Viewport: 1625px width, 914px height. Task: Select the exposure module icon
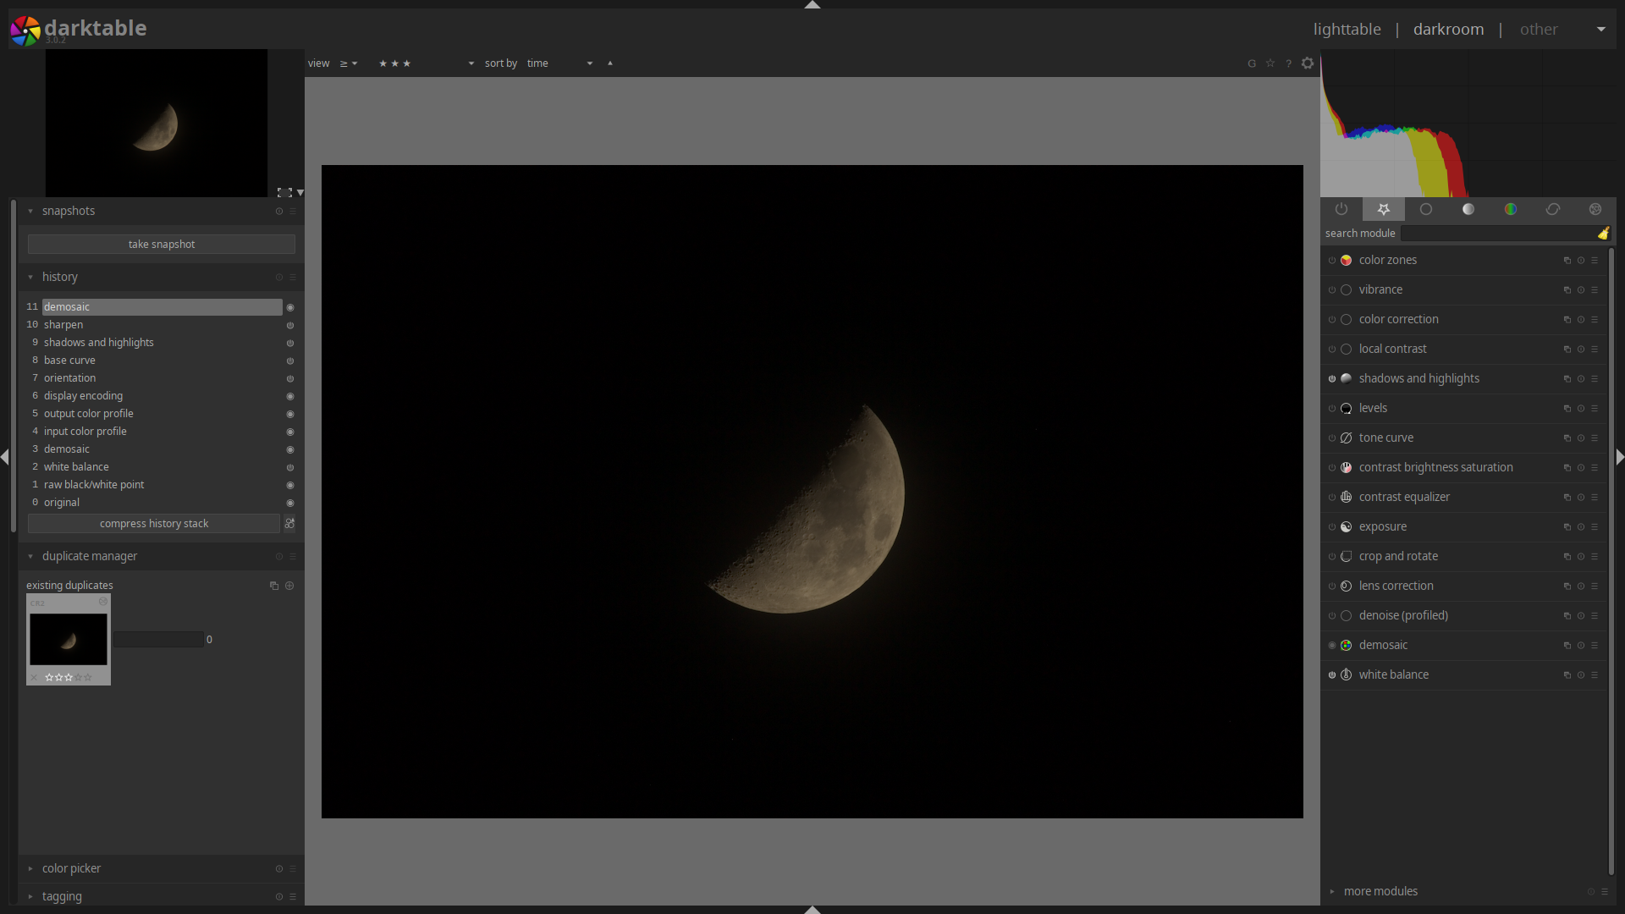click(1346, 526)
